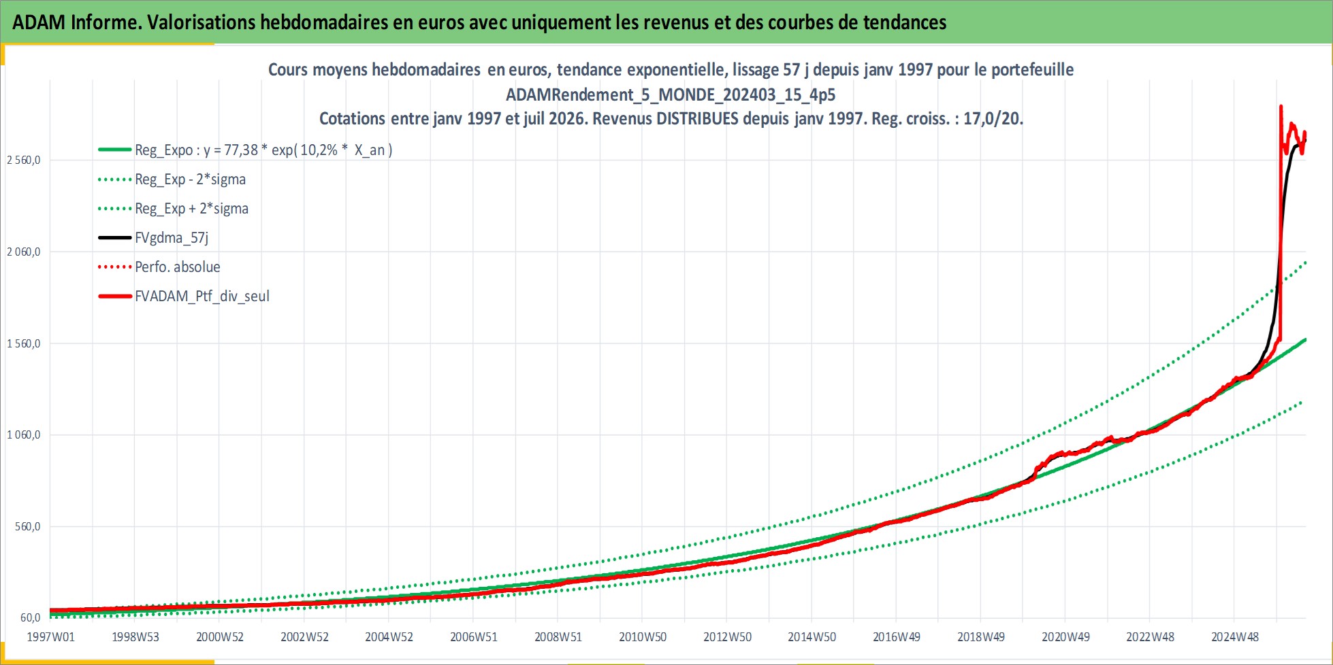Click the dotted green key beside 'Reg_Exp + 2*sigma'

coord(114,209)
